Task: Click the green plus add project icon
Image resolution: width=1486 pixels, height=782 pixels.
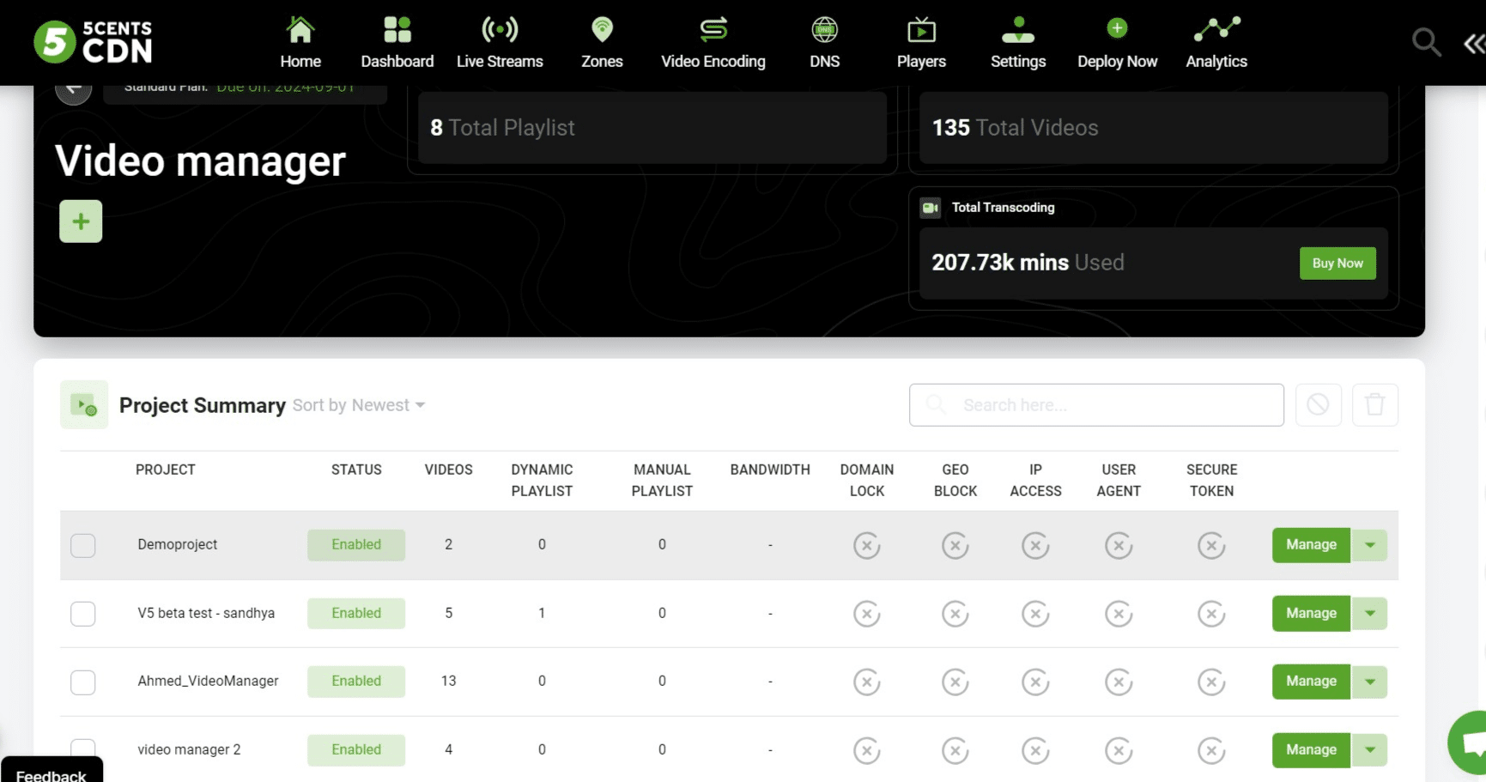Action: (81, 221)
